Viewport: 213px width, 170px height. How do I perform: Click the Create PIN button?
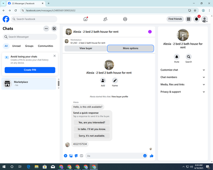(30, 70)
